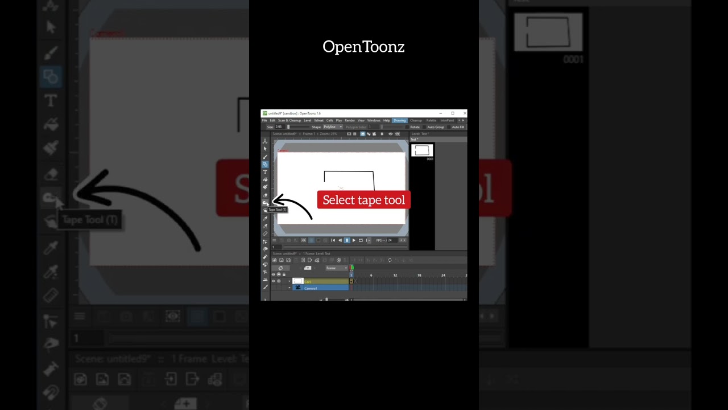Select the Selection arrow tool
The image size is (728, 410).
point(265,149)
